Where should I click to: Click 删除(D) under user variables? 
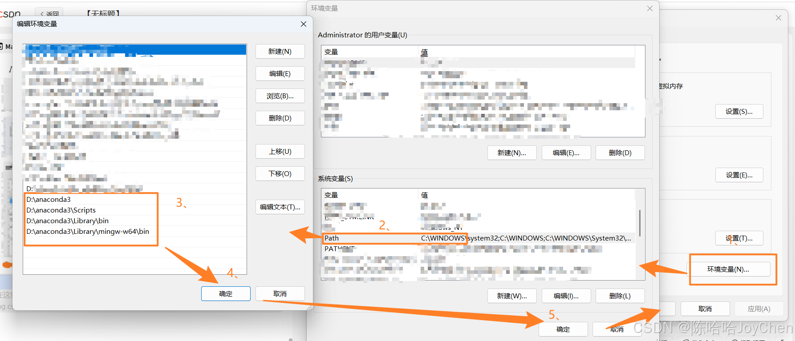click(x=620, y=153)
